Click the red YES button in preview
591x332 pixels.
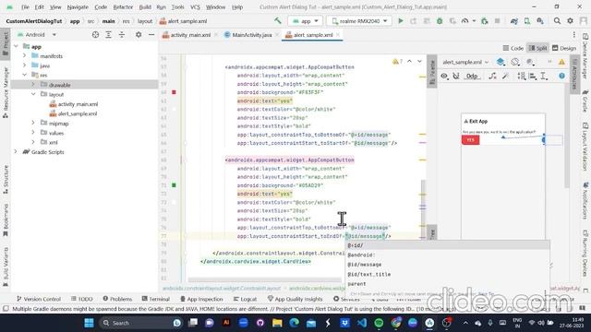click(470, 140)
